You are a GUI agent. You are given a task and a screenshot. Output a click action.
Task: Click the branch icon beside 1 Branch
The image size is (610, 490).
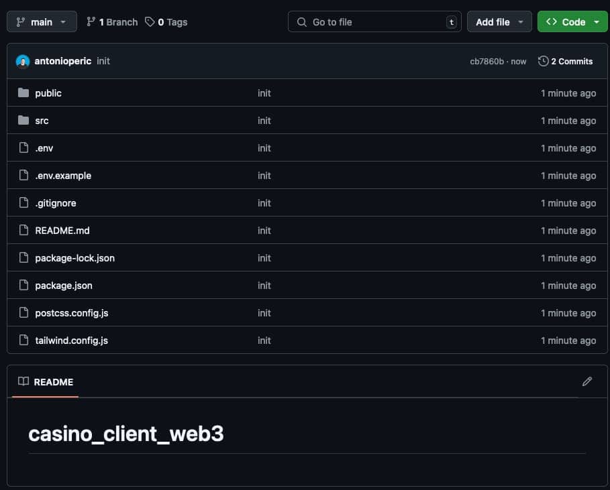click(91, 21)
